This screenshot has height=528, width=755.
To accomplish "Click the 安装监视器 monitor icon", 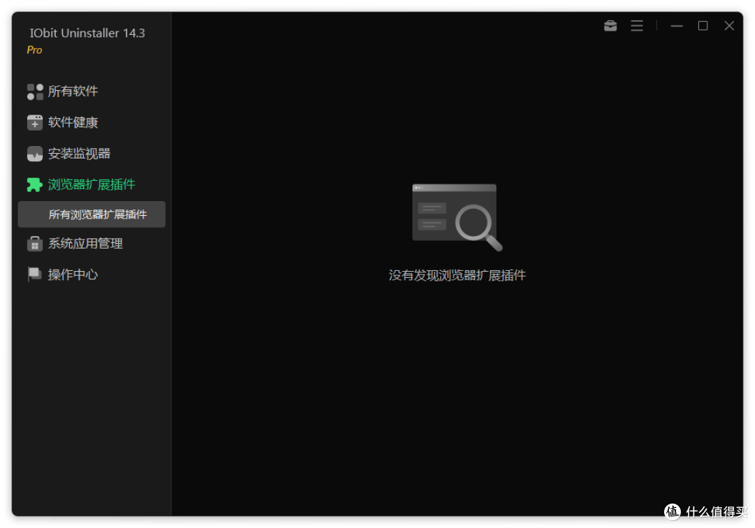I will [x=35, y=154].
